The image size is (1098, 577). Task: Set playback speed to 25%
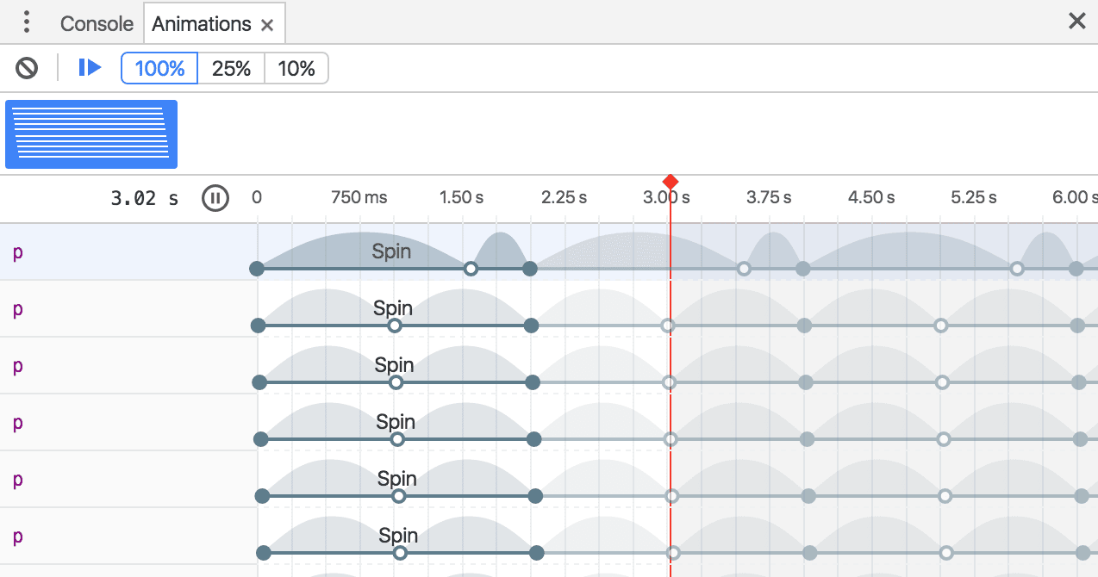[231, 68]
